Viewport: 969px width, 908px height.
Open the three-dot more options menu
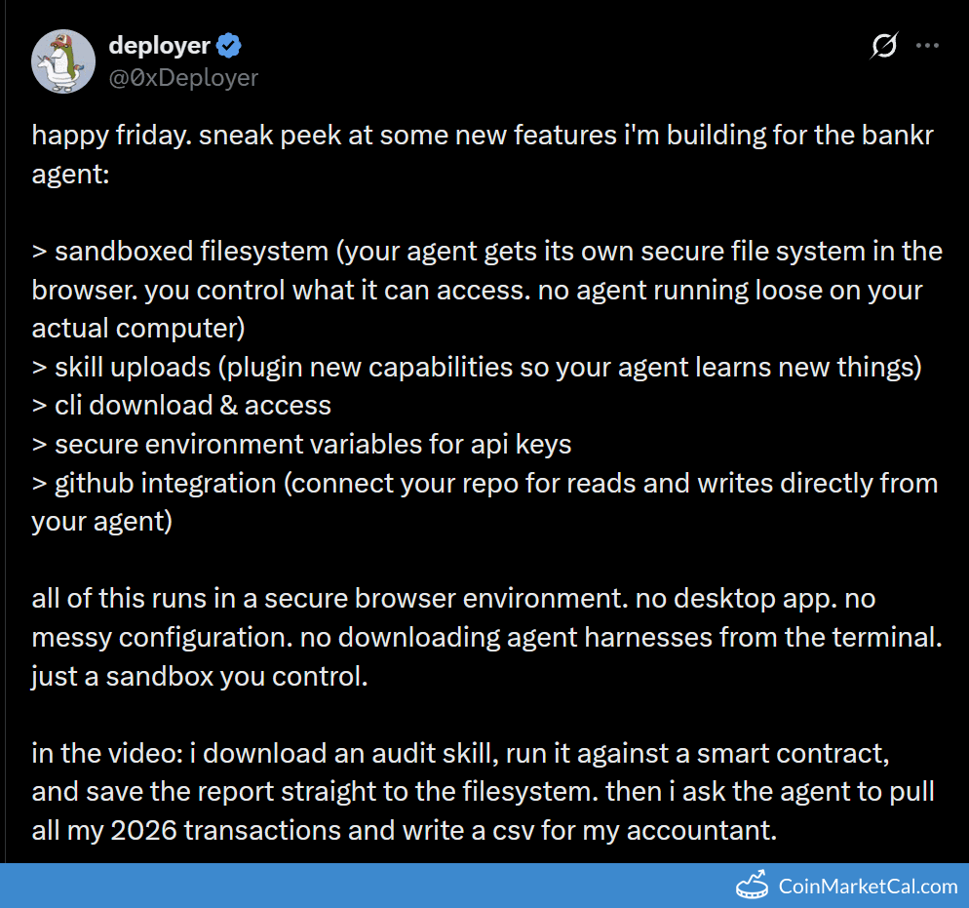click(x=928, y=46)
